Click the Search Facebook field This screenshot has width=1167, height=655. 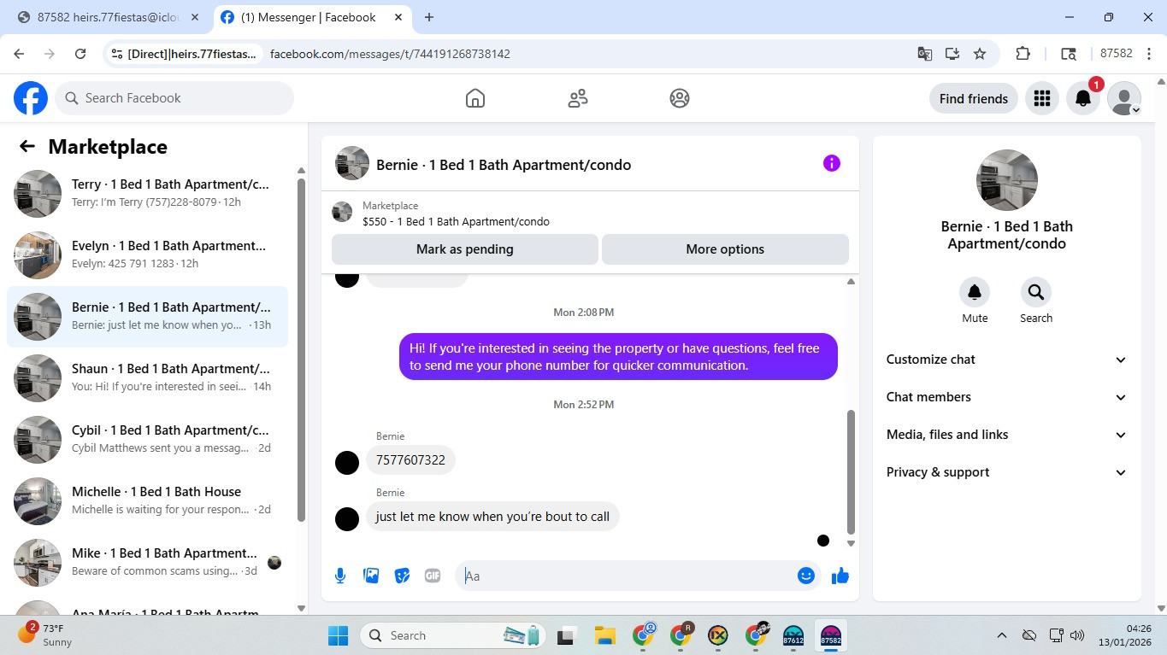(174, 98)
